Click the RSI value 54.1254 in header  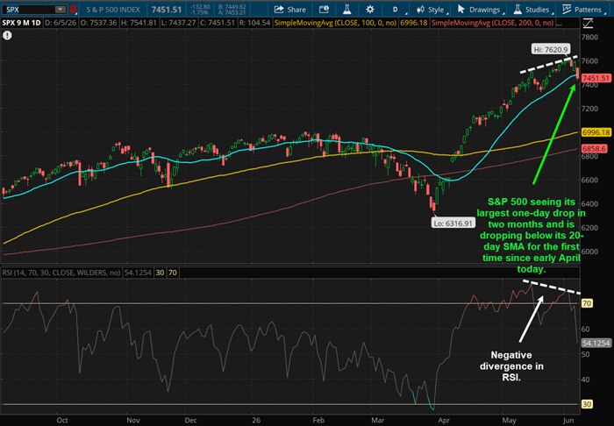[x=138, y=273]
